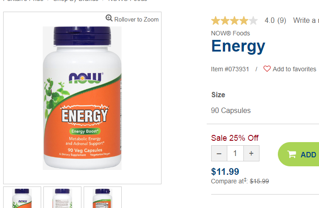This screenshot has width=319, height=208.
Task: Click the gold star rating
Action: [234, 21]
